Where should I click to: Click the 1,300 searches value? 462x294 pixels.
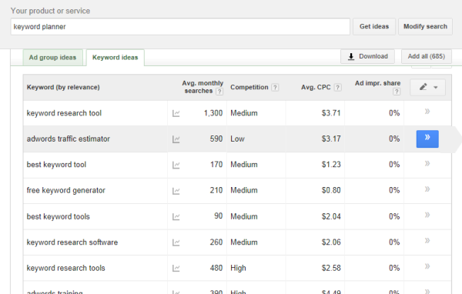point(213,113)
